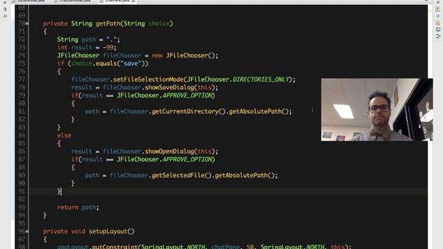Switch to the ChatPanel.java editor tab
443x249 pixels.
point(117,1)
